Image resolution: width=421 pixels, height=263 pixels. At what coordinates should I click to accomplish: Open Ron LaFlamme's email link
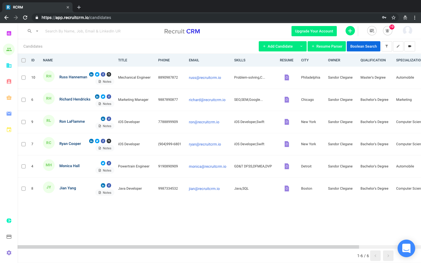coord(204,122)
